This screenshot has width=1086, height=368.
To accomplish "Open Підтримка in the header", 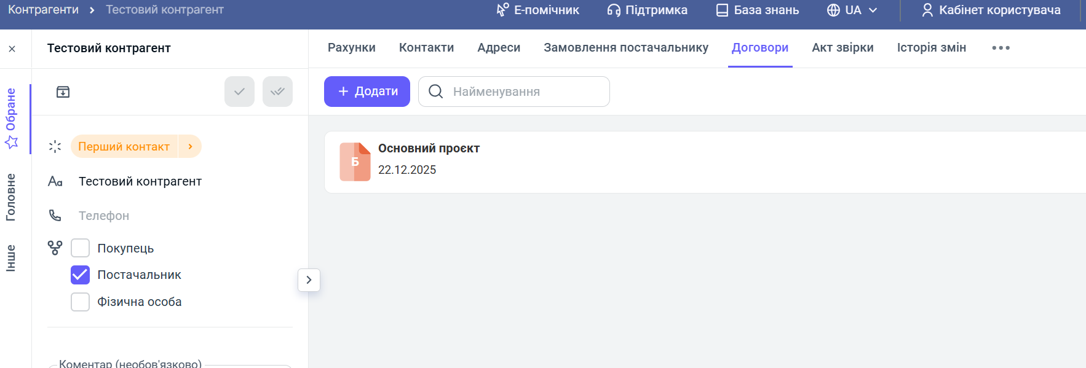I will pyautogui.click(x=648, y=10).
